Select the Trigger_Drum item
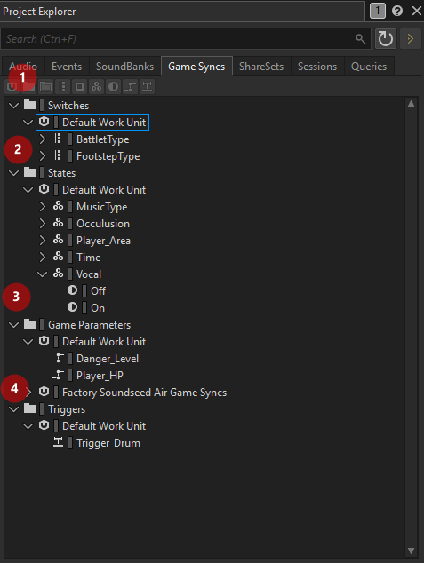The width and height of the screenshot is (424, 563). tap(108, 443)
